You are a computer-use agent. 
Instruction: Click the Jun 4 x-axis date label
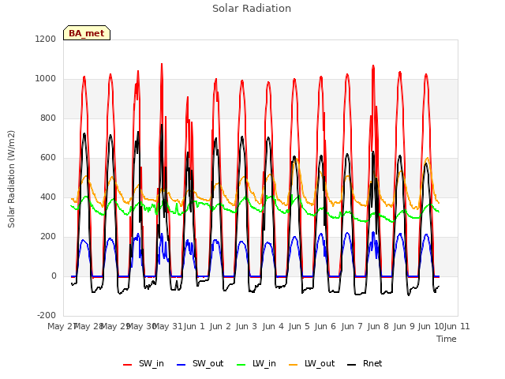coord(273,326)
